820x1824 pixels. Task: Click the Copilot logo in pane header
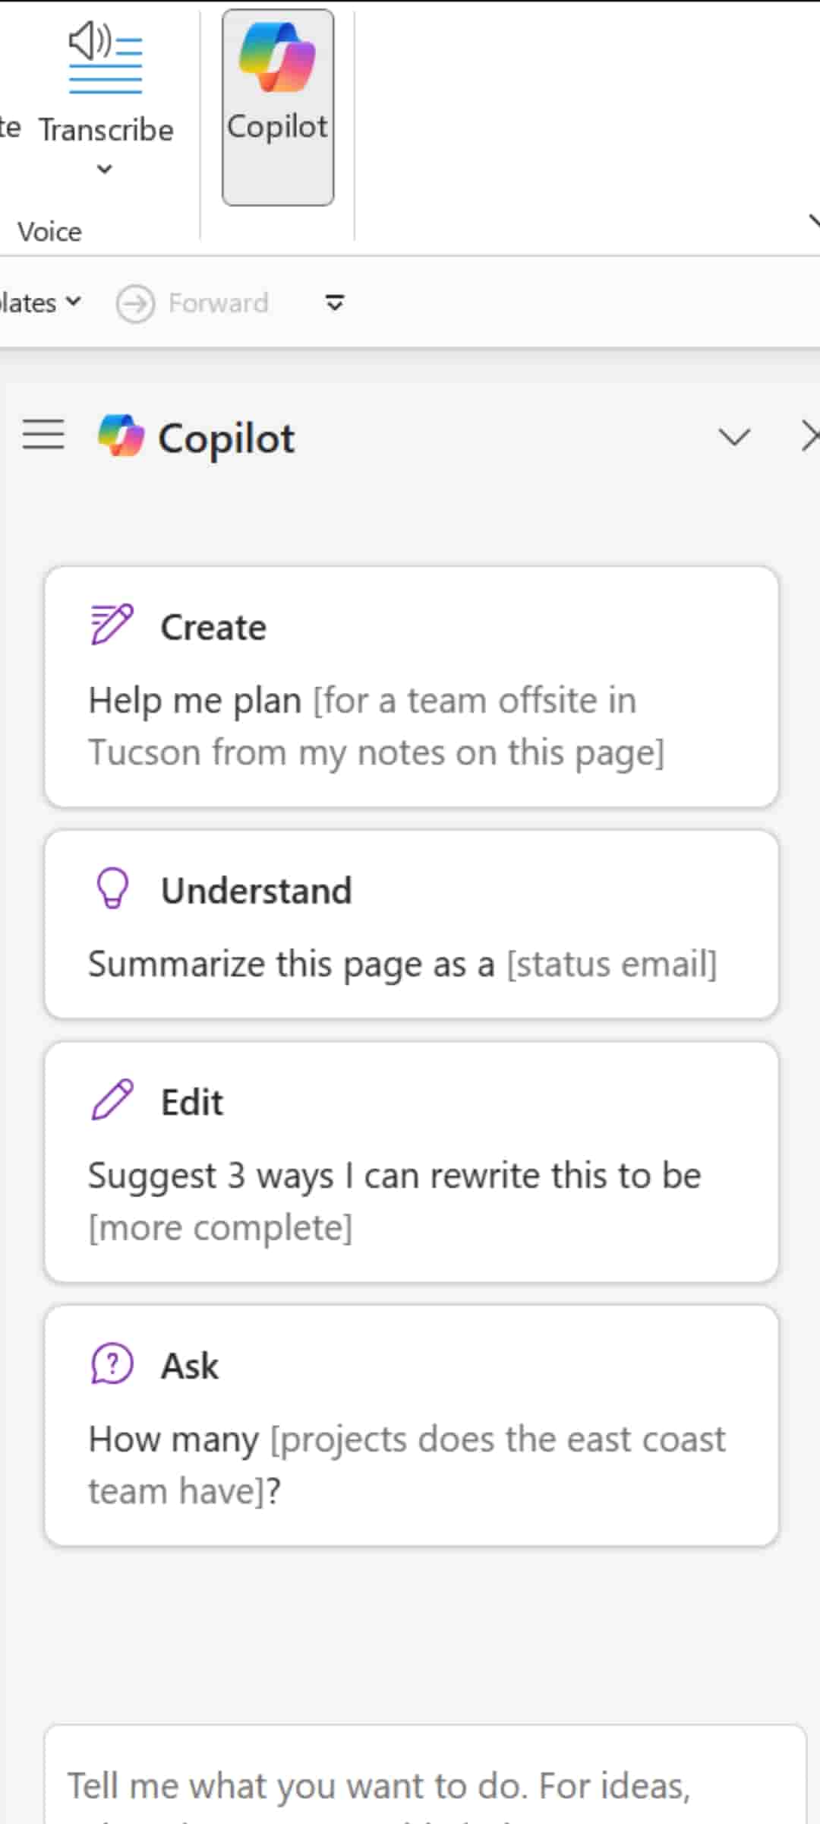coord(121,436)
